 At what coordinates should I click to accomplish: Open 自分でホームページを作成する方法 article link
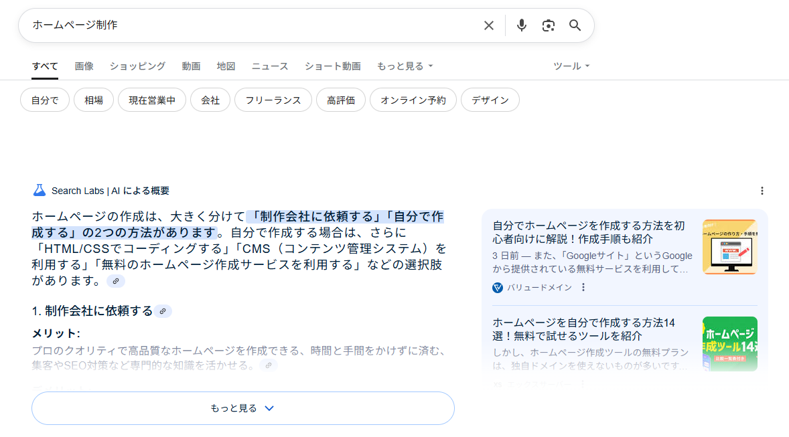tap(589, 232)
